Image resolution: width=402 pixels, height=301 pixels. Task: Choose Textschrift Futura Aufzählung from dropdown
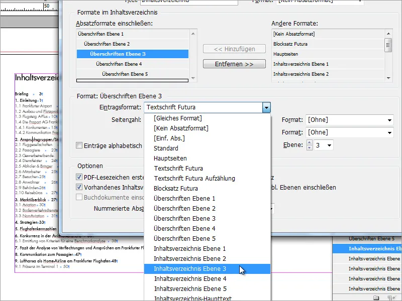click(207, 179)
